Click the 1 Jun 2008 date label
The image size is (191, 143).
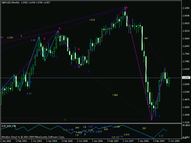[x=143, y=141]
